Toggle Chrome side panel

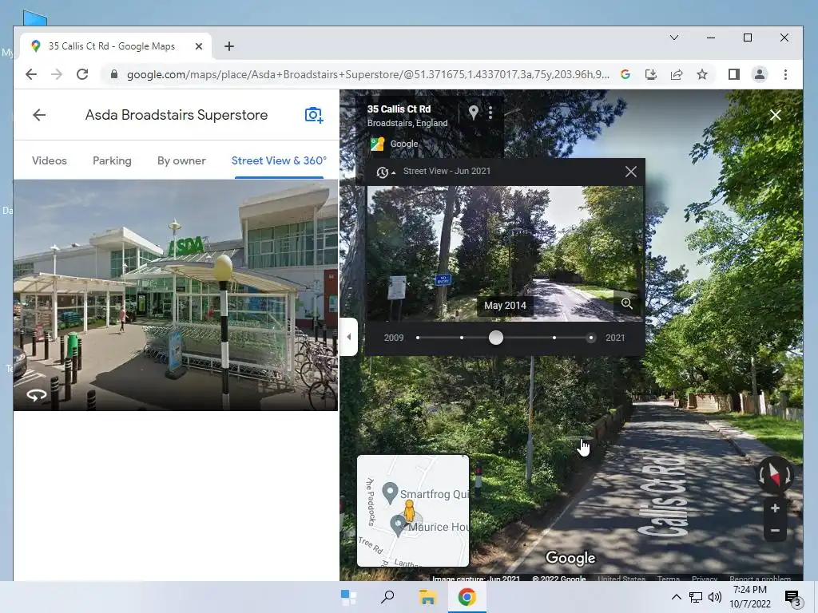(x=734, y=74)
